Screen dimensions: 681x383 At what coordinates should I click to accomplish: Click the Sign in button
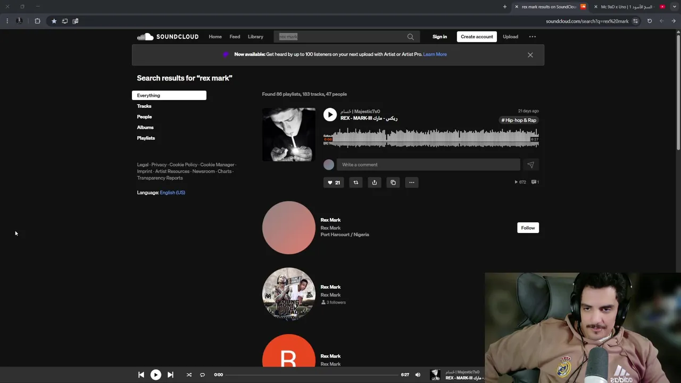tap(439, 37)
